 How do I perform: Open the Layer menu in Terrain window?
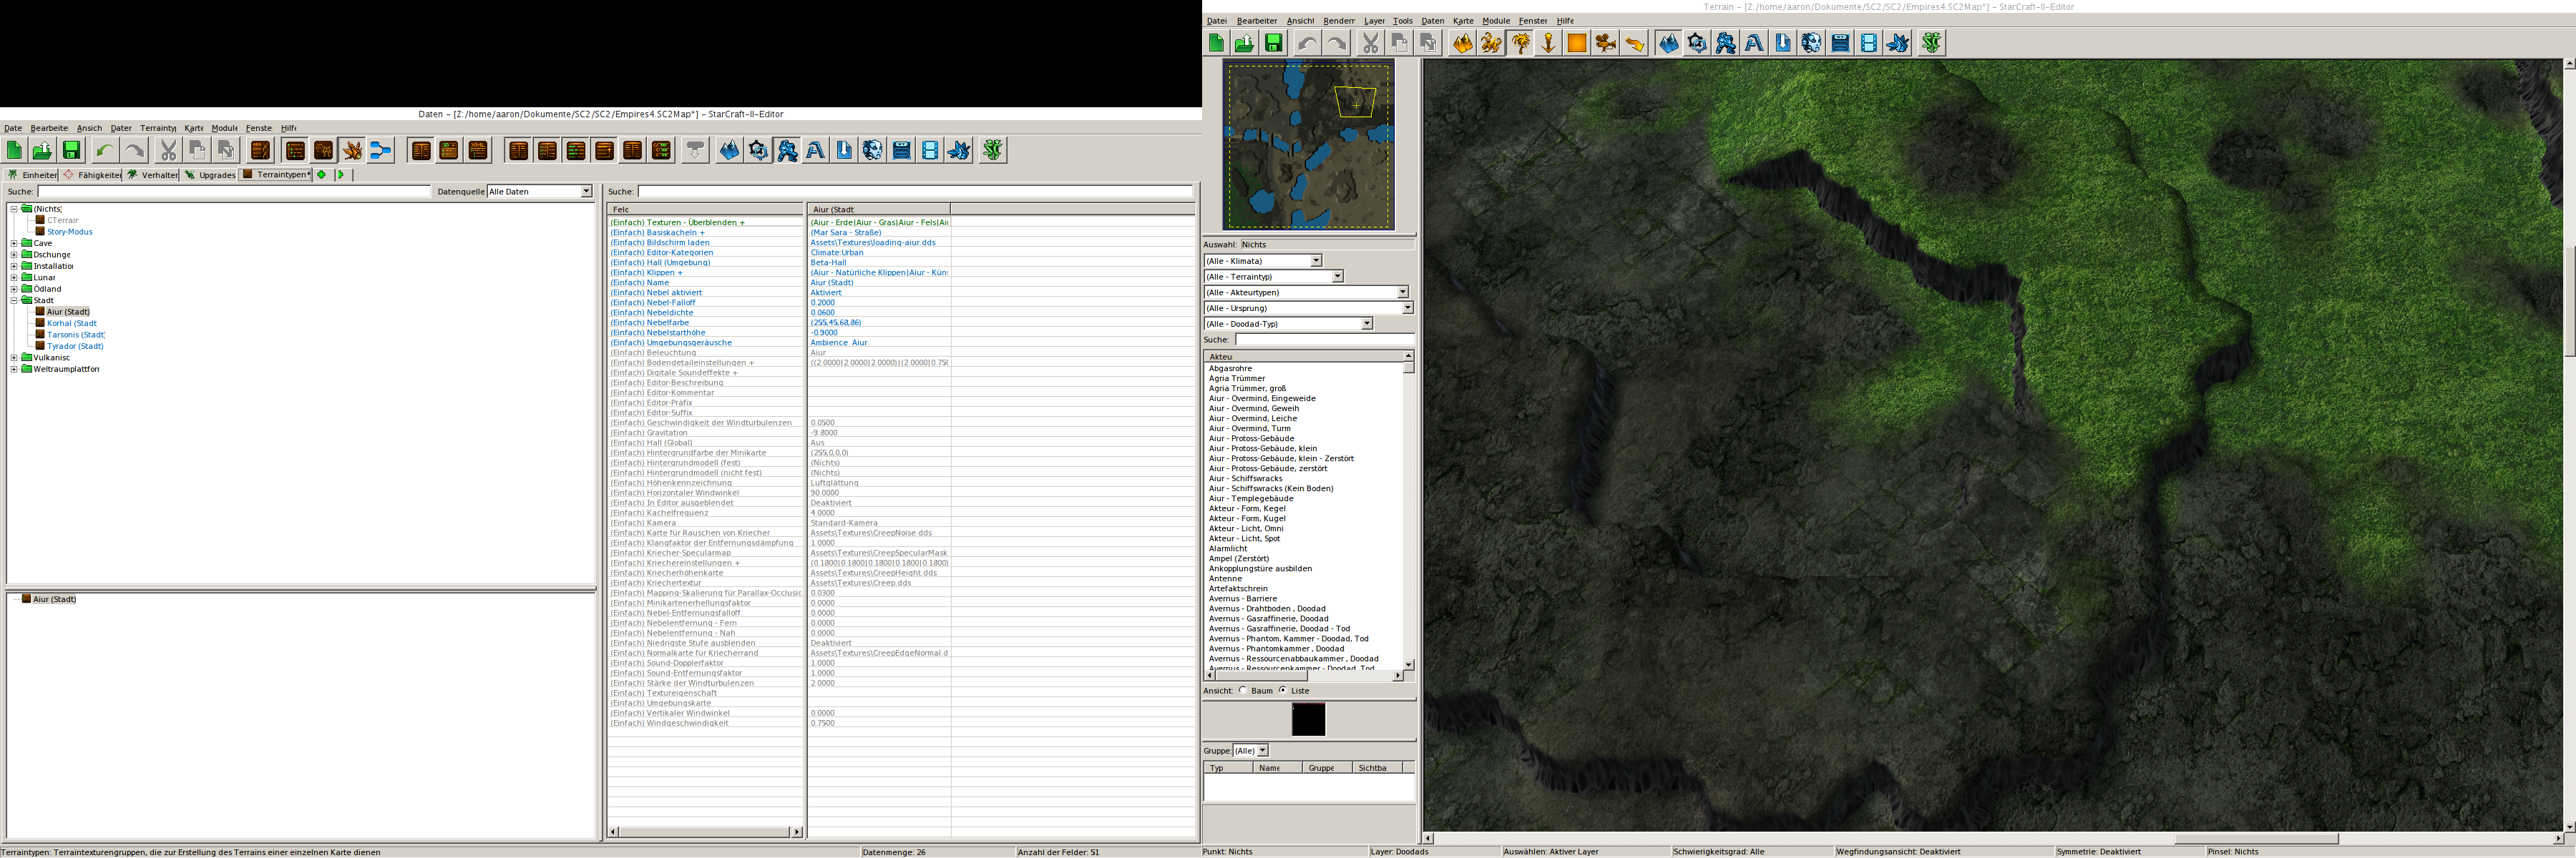(x=1375, y=21)
